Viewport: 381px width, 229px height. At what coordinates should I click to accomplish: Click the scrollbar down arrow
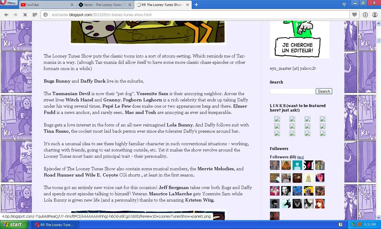379,218
